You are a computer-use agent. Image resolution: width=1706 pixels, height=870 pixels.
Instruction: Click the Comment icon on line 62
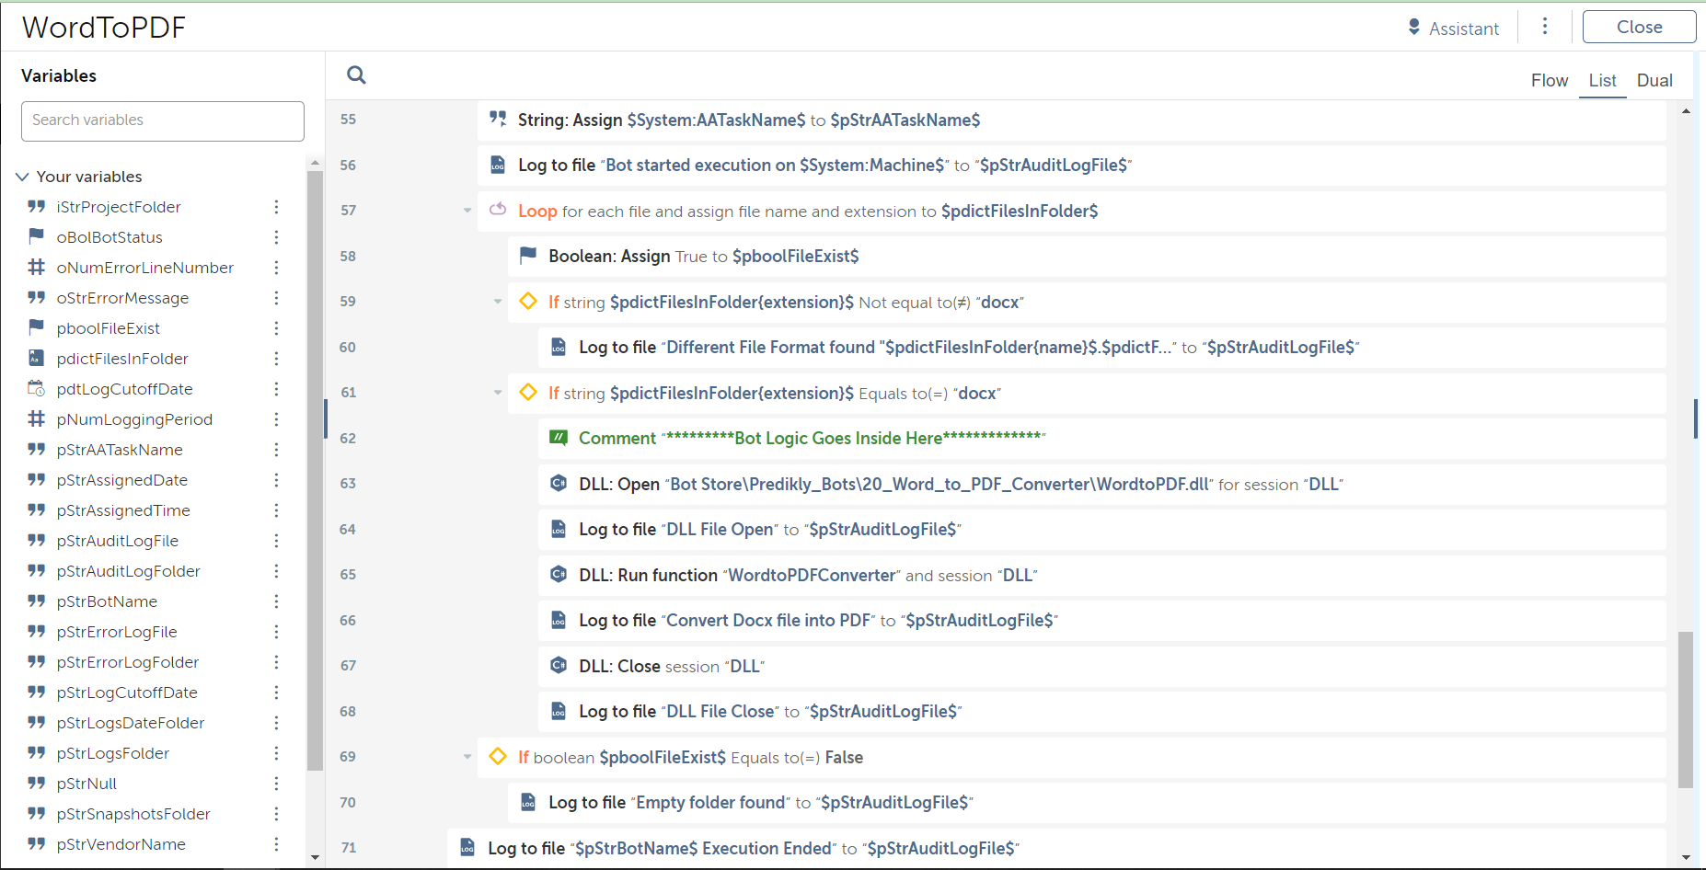559,438
